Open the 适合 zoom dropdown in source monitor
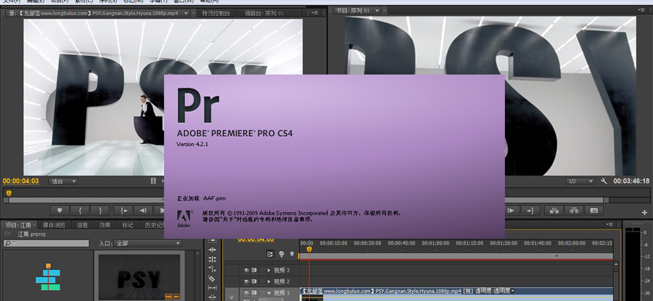The image size is (653, 301). [63, 181]
